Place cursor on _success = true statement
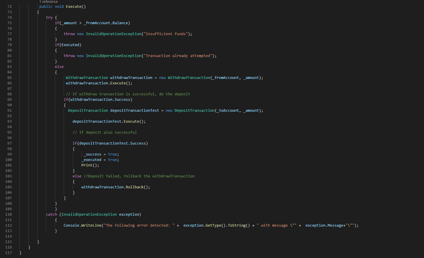424x258 pixels. click(x=101, y=154)
